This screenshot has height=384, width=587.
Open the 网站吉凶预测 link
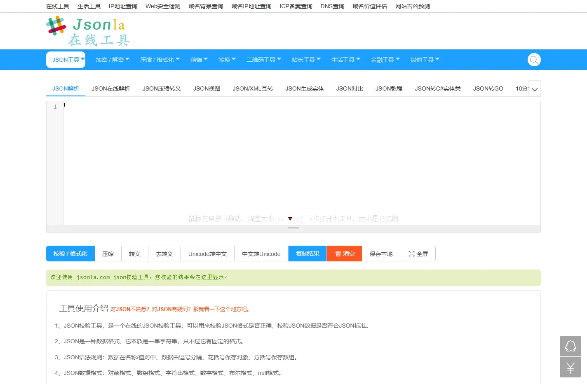[413, 6]
